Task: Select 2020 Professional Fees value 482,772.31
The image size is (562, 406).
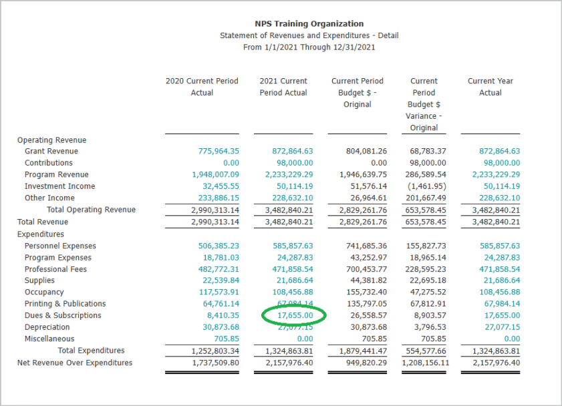Action: [219, 270]
